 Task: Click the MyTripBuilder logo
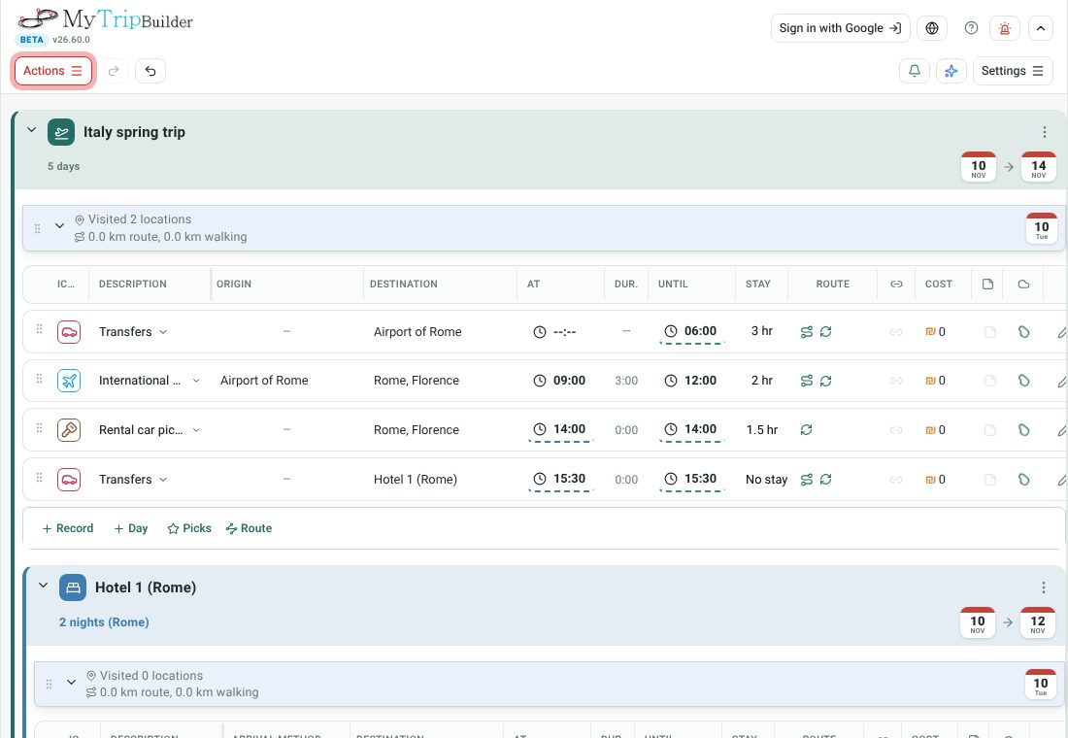pos(106,20)
